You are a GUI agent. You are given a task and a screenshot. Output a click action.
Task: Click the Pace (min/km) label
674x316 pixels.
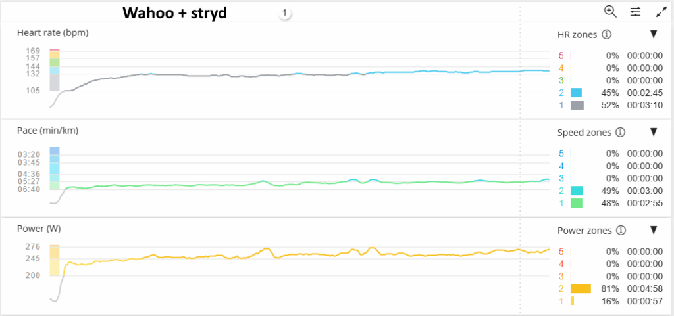[47, 131]
